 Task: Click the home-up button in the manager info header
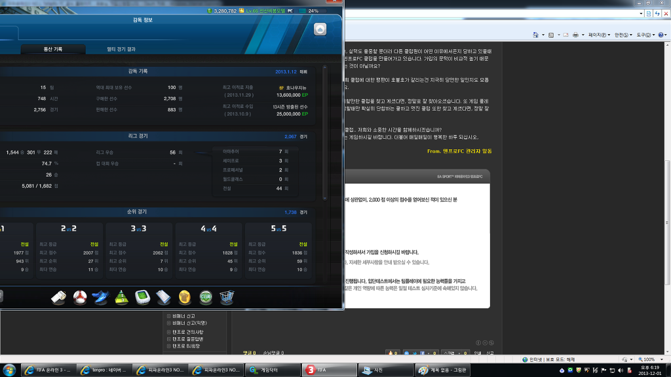pyautogui.click(x=320, y=29)
